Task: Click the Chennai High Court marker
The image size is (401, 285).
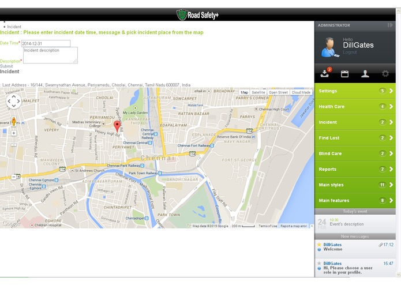Action: click(256, 109)
